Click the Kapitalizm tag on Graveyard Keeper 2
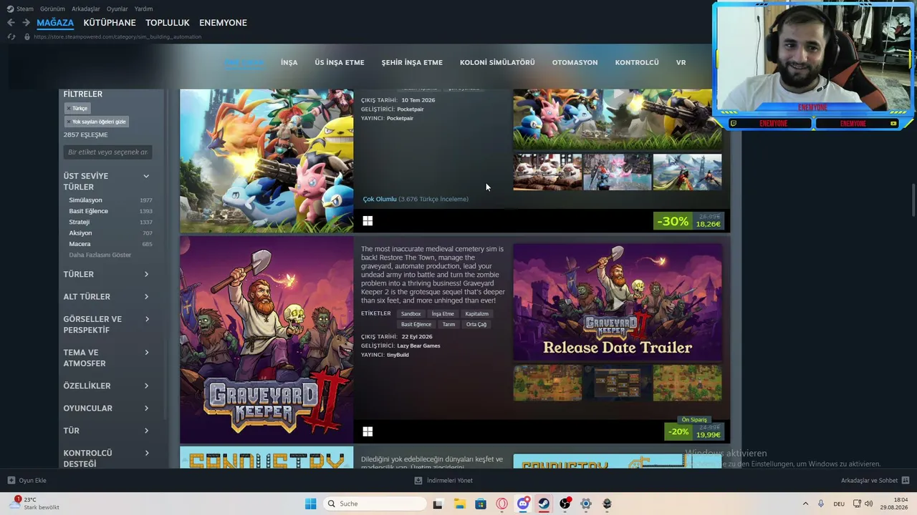The image size is (917, 515). (x=476, y=314)
